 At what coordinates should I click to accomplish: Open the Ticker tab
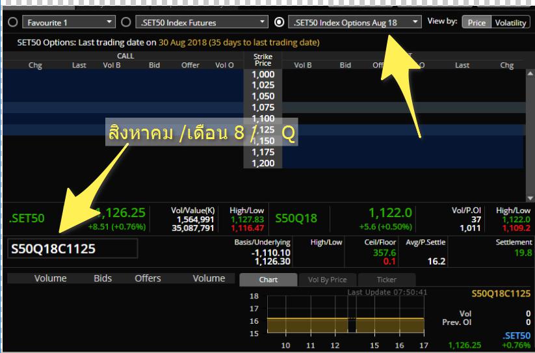pos(386,280)
